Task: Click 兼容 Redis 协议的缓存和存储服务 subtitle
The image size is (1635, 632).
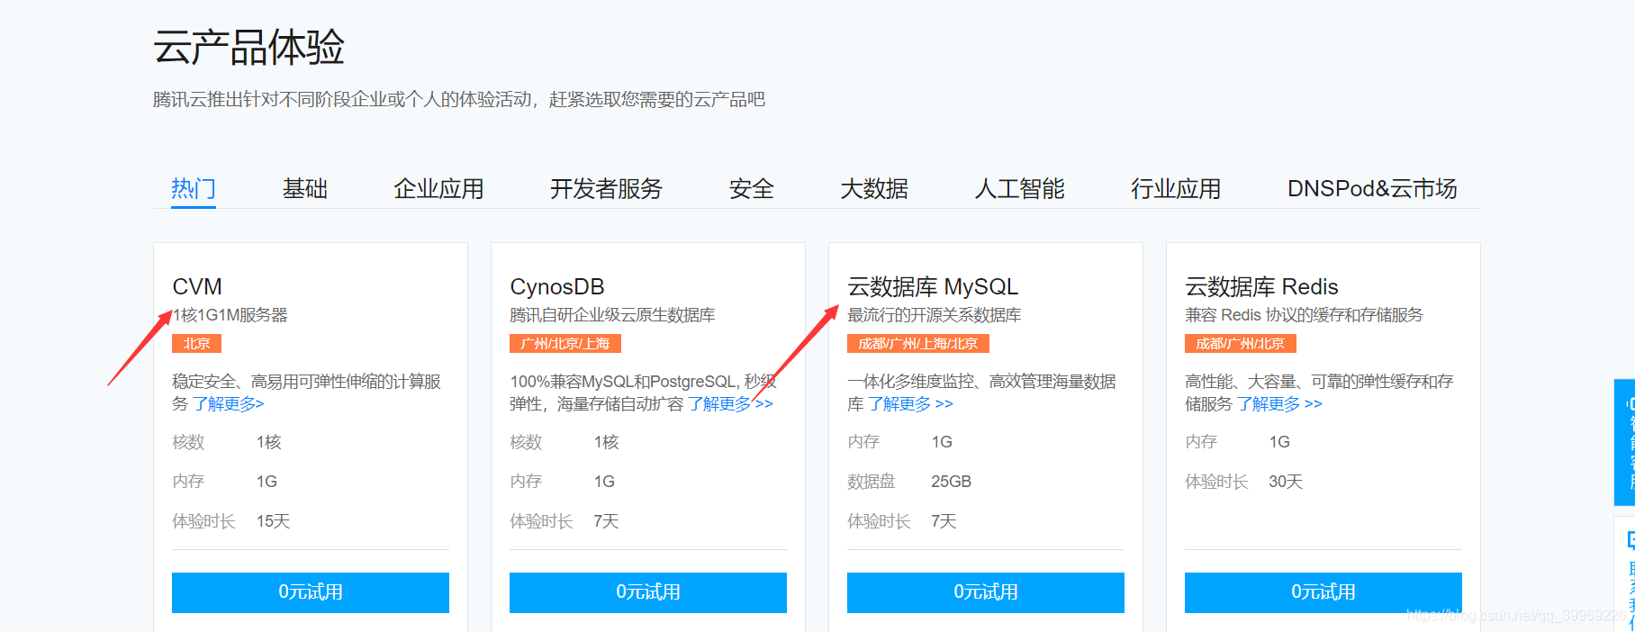Action: tap(1304, 315)
